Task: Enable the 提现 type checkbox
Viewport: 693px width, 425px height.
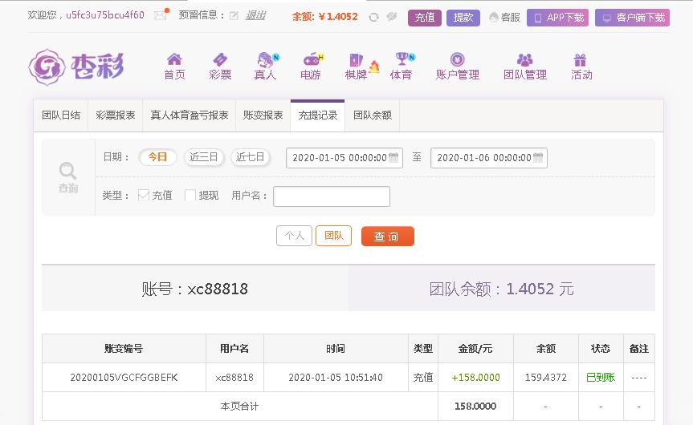Action: (x=190, y=195)
